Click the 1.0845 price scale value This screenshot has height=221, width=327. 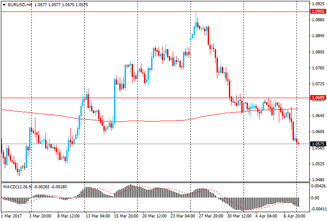pos(318,36)
